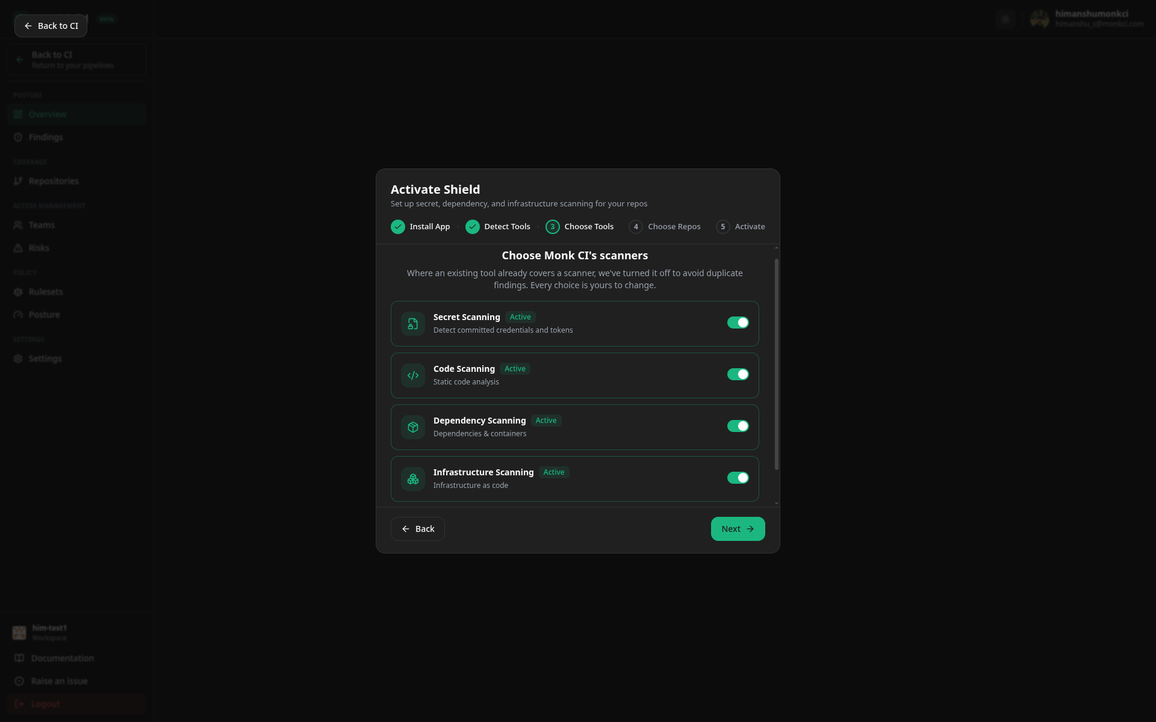Click the Choose Monk CI's scanners heading
1156x722 pixels.
click(575, 256)
